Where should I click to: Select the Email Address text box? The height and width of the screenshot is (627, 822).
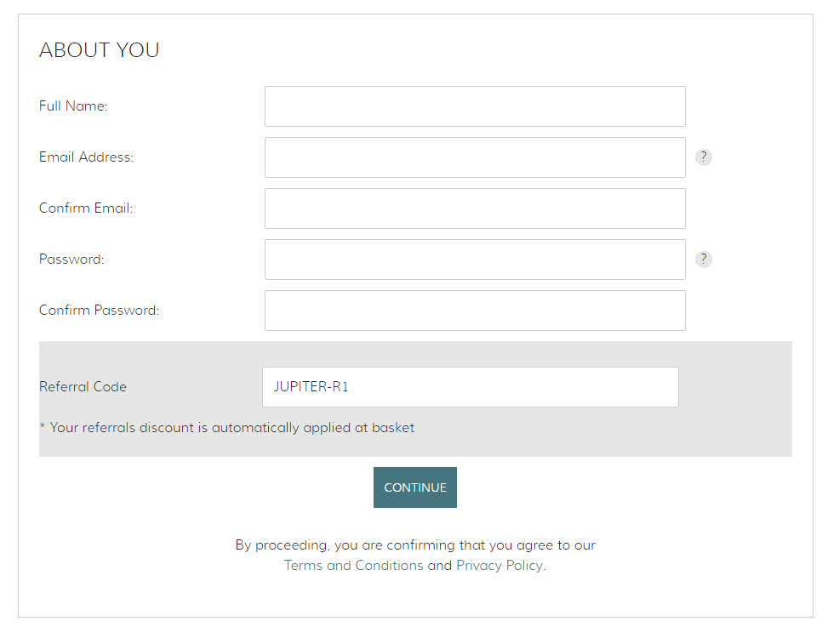475,157
